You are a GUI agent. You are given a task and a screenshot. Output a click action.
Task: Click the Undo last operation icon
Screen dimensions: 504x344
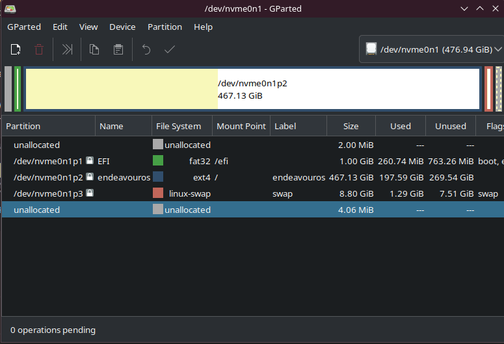(146, 49)
